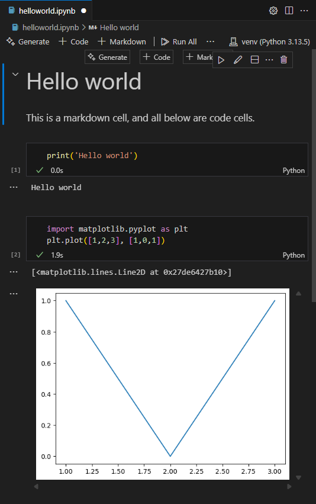Edit the cell with pencil icon
Image resolution: width=316 pixels, height=504 pixels.
pos(238,60)
